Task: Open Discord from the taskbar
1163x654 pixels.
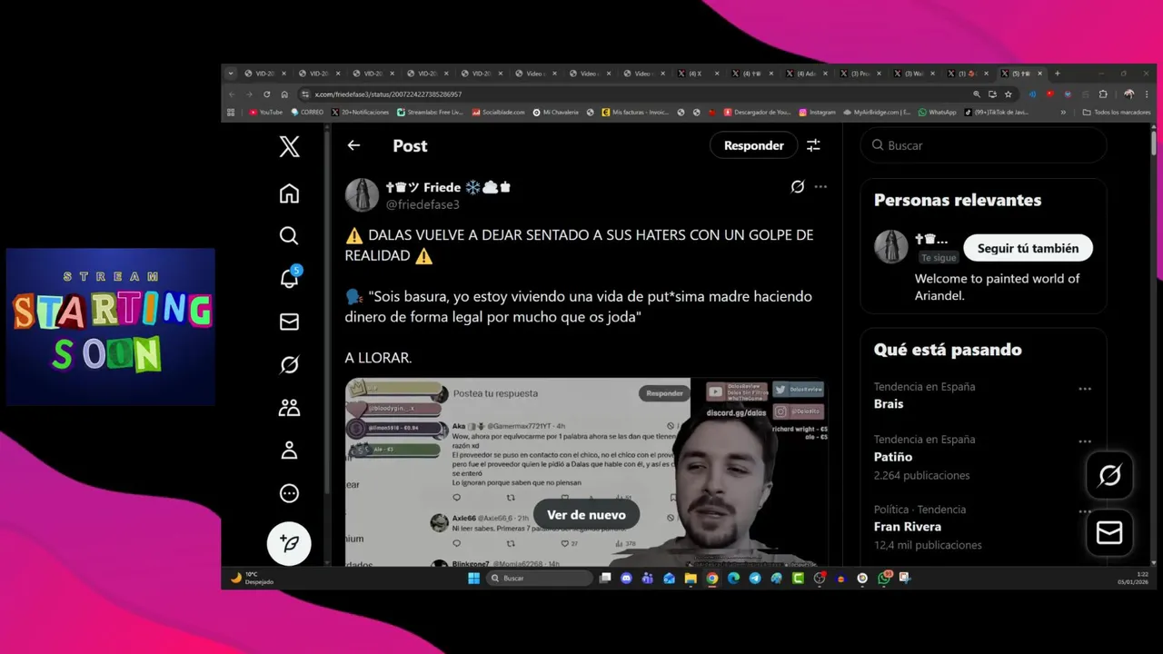Action: 625,578
